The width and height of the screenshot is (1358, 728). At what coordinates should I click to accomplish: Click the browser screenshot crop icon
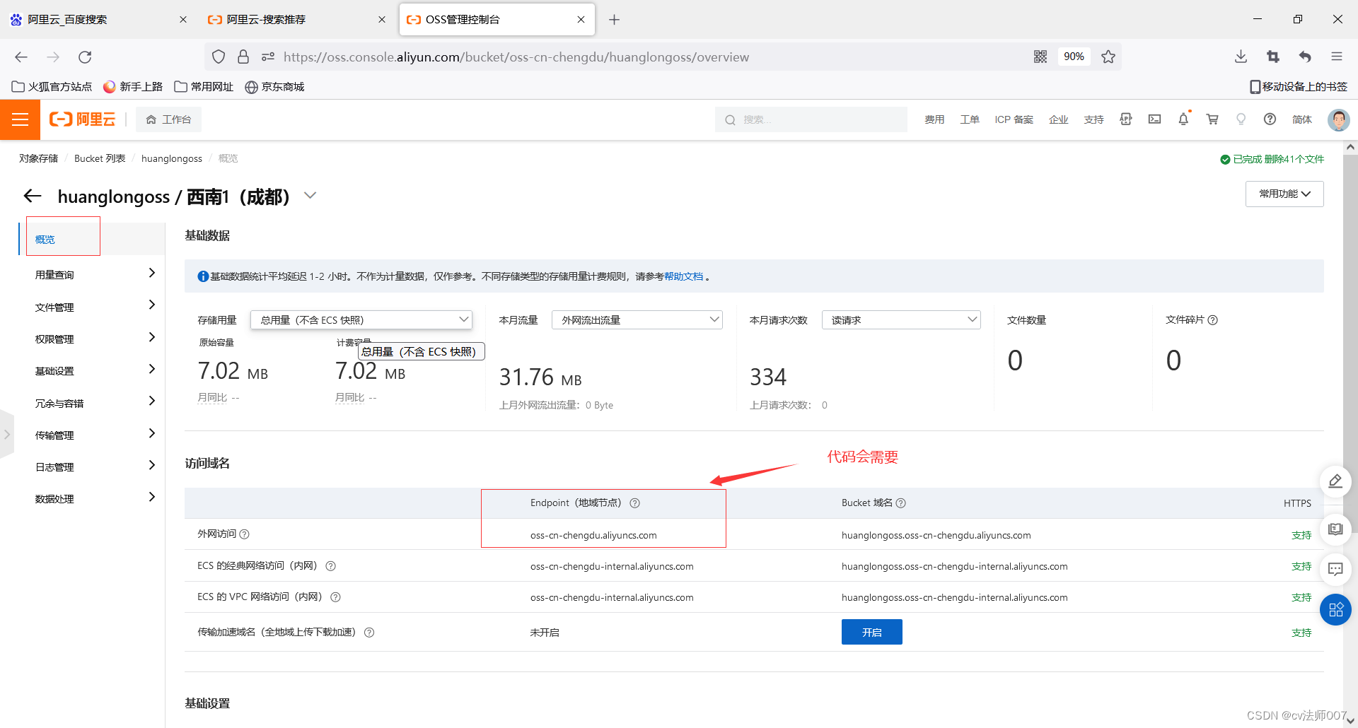1273,57
